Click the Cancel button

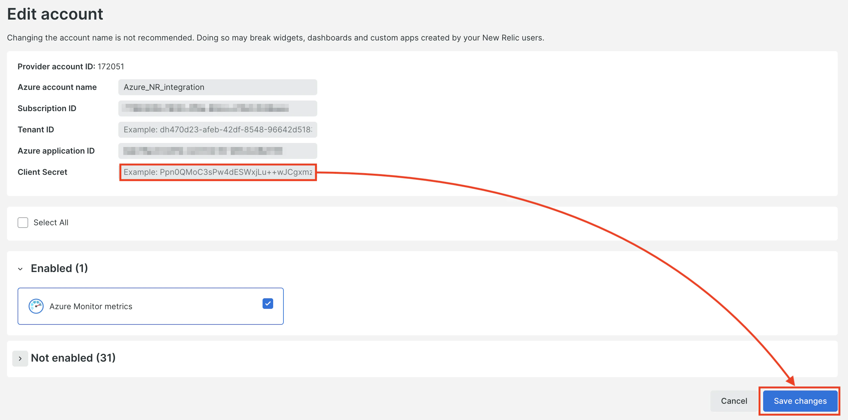coord(734,401)
